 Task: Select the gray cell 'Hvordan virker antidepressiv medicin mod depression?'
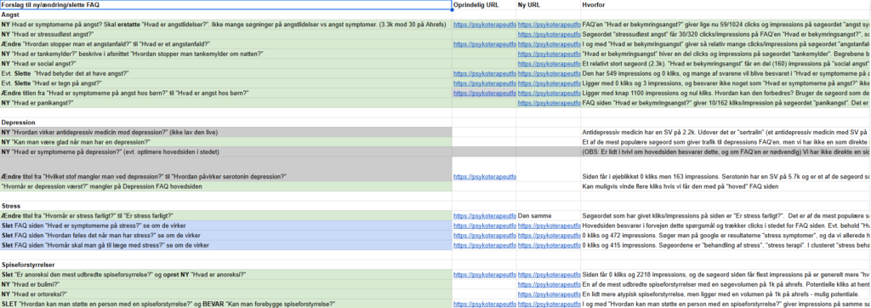point(226,133)
